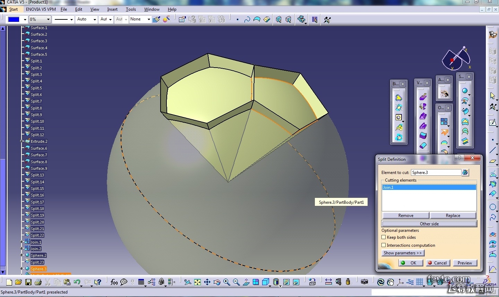499x297 pixels.
Task: Open the Tools menu
Action: [x=131, y=9]
